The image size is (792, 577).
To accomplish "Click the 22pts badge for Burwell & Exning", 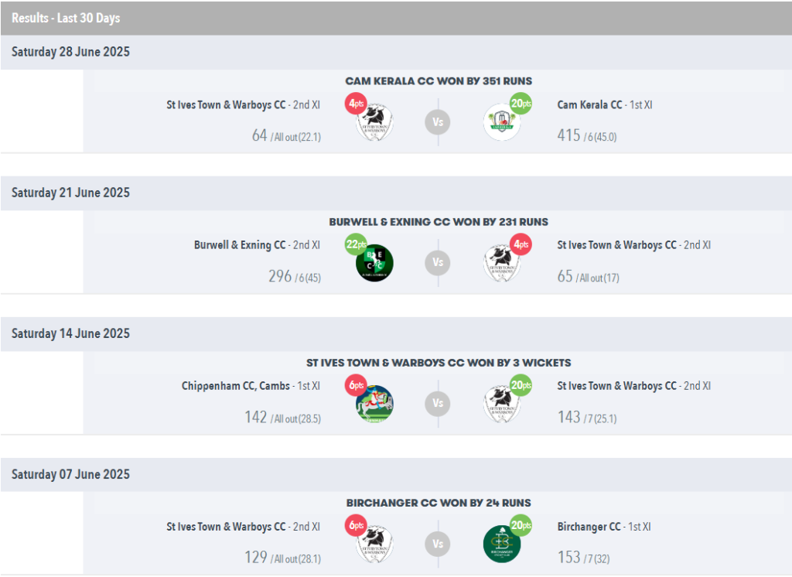I will pos(356,244).
